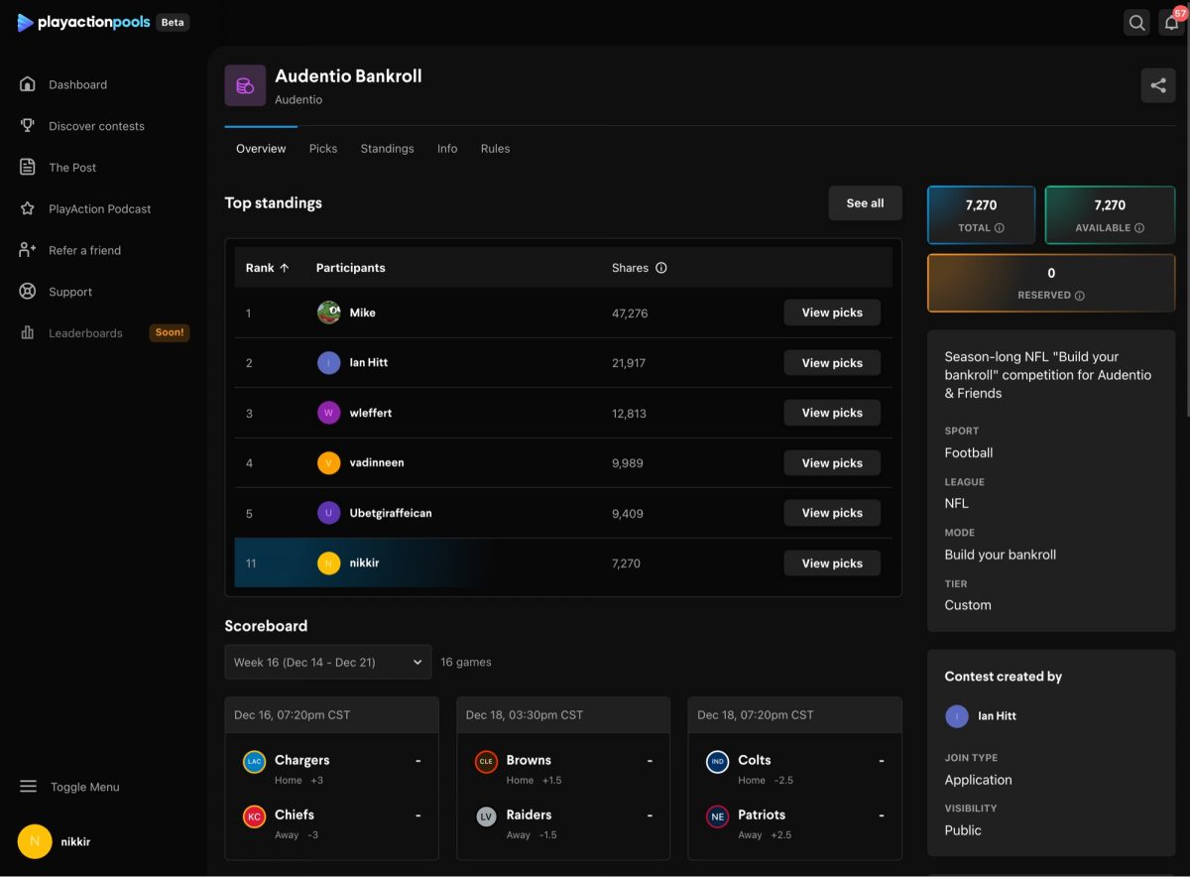Click the Discover contests trophy icon
This screenshot has height=877, width=1190.
click(28, 126)
